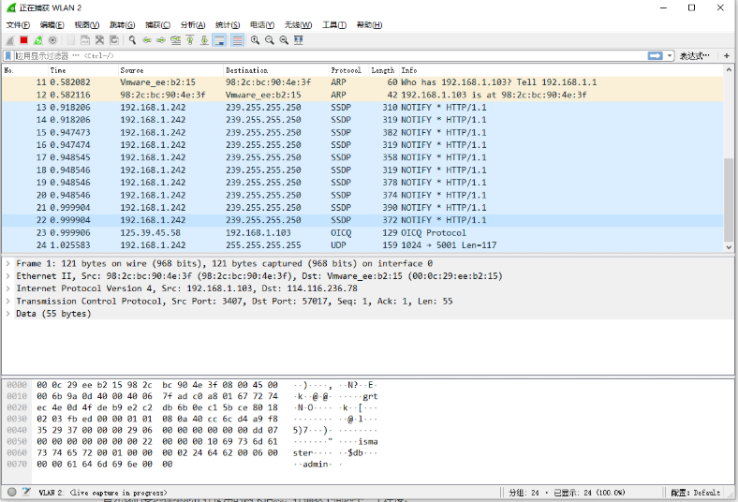This screenshot has height=502, width=738.
Task: Click the 表达式 expression button
Action: point(694,56)
